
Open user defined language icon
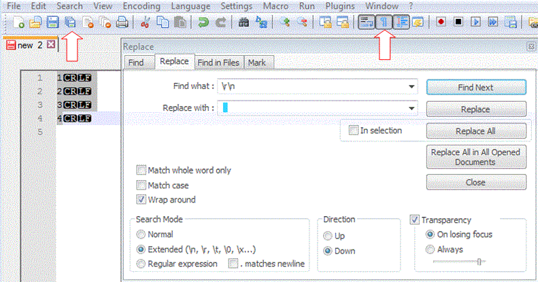[x=418, y=22]
